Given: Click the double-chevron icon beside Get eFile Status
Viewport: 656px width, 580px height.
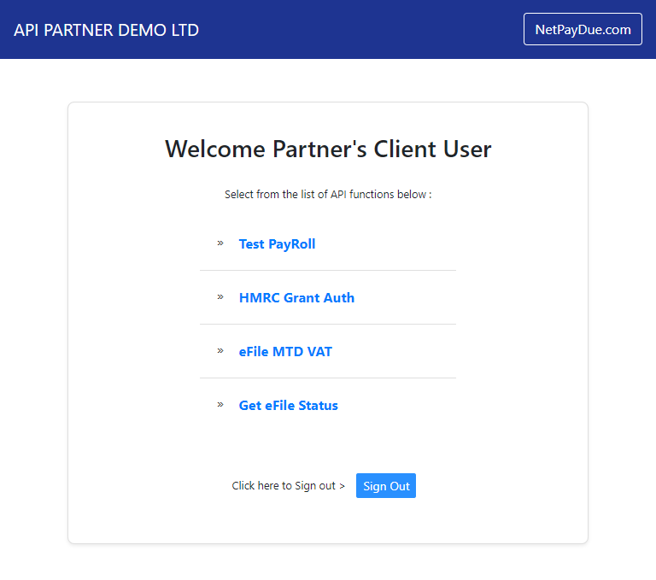Looking at the screenshot, I should tap(220, 405).
